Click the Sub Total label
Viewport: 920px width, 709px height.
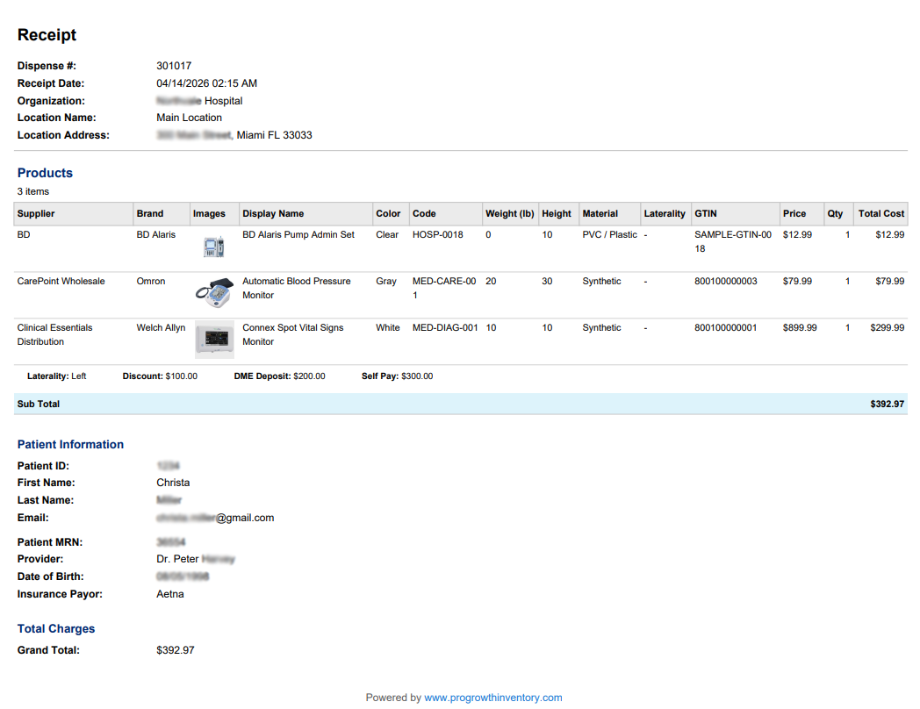[x=38, y=404]
